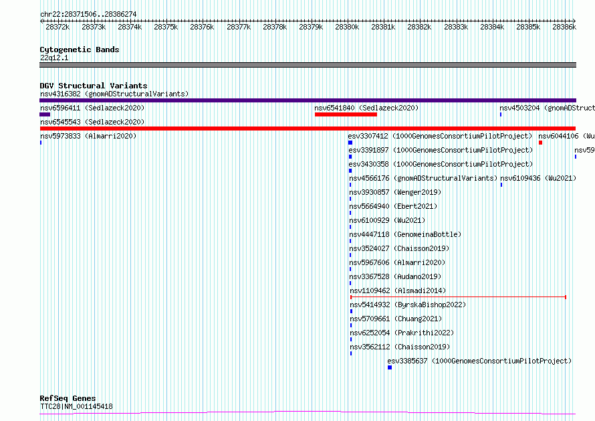Open the nsv5973833 Almarri2020 variant label
The width and height of the screenshot is (595, 421).
coord(88,136)
